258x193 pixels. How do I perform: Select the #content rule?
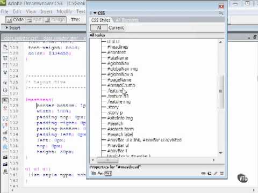click(117, 53)
